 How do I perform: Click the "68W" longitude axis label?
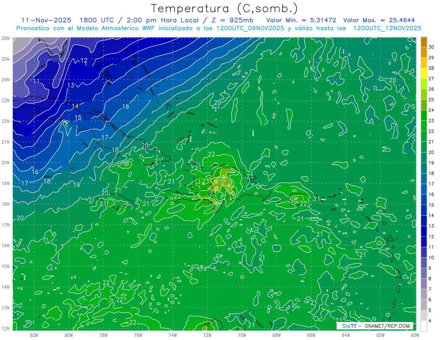pyautogui.click(x=276, y=335)
